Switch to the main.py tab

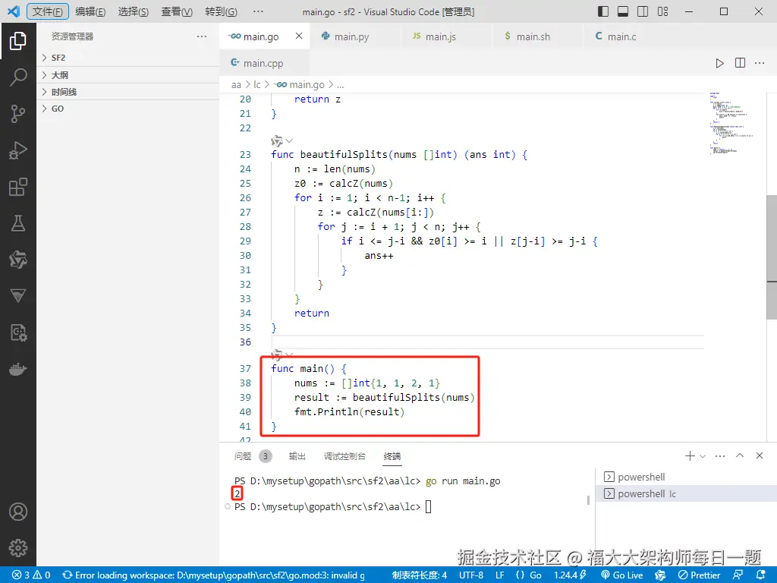point(355,36)
